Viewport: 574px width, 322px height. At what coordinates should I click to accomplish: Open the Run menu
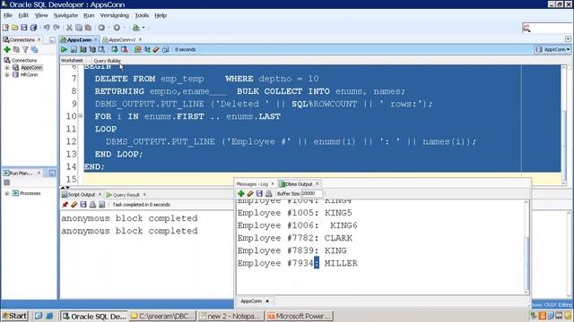pyautogui.click(x=89, y=15)
